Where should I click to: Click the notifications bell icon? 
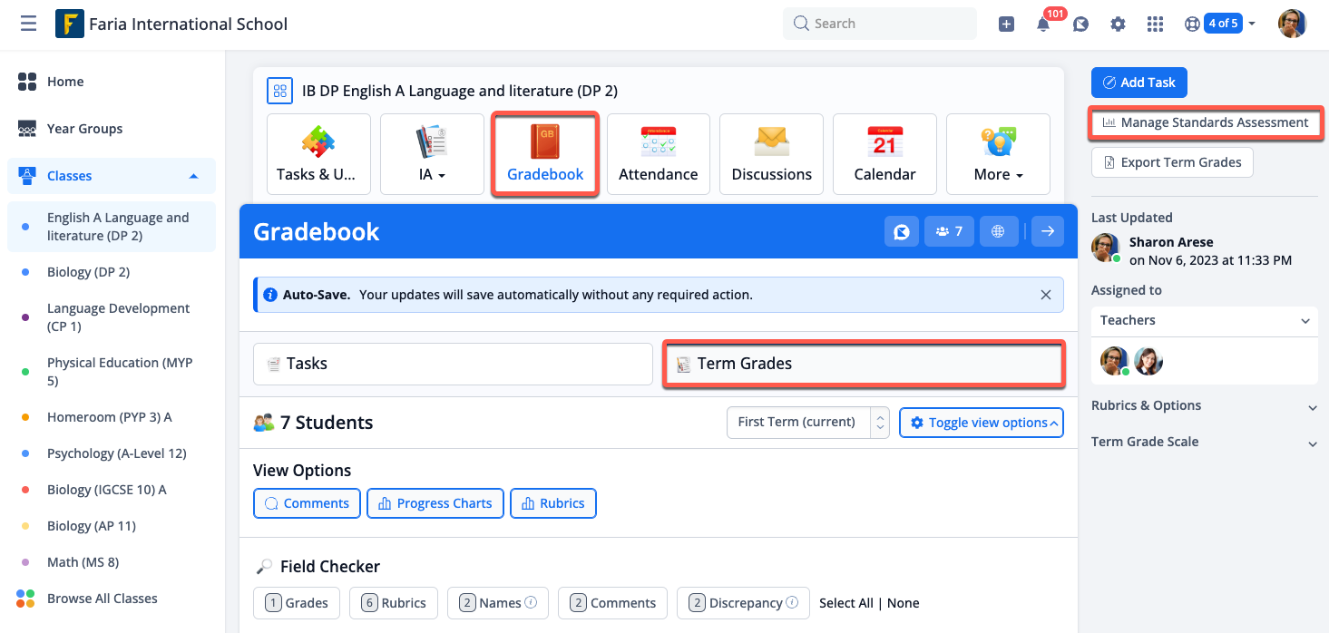1043,24
